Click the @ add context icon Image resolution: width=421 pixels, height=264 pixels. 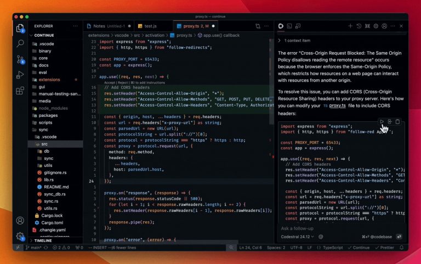[321, 237]
